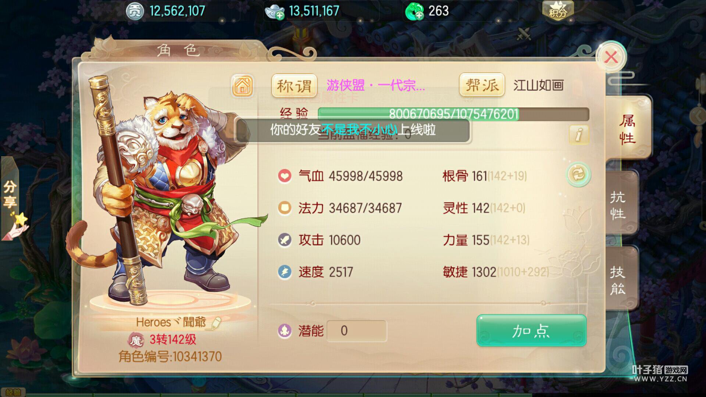706x397 pixels.
Task: Select the 属性 tab
Action: click(x=628, y=129)
